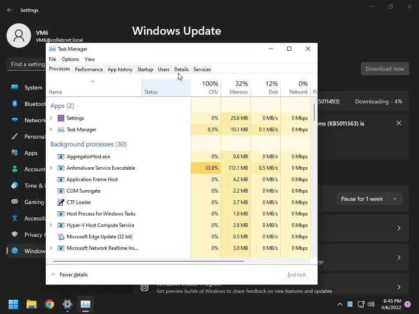Screen dimensions: 419x314
Task: Click the network tray icon
Action: [x=361, y=304]
